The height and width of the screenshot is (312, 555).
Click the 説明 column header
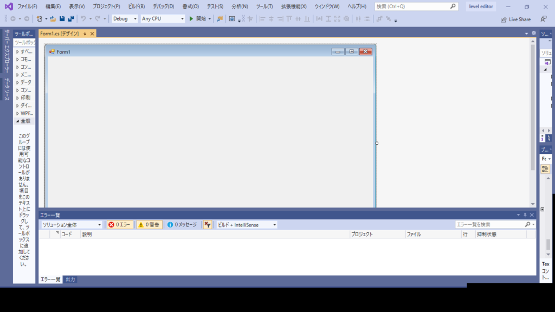coord(87,235)
